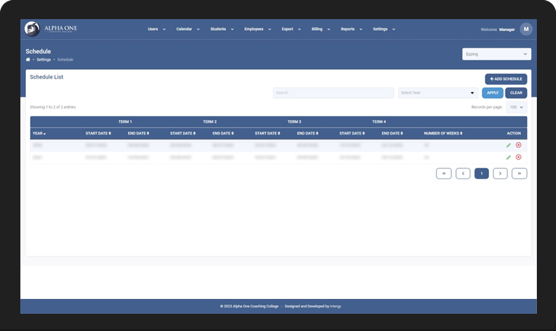
Task: Apply the schedule filters
Action: pos(492,92)
